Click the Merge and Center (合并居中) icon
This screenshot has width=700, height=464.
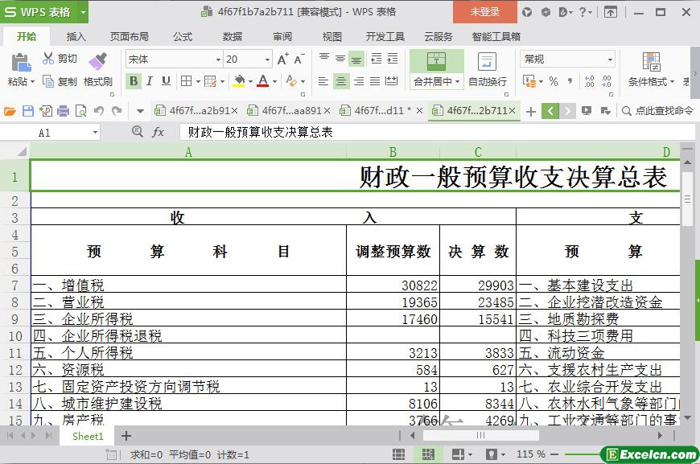pyautogui.click(x=436, y=61)
